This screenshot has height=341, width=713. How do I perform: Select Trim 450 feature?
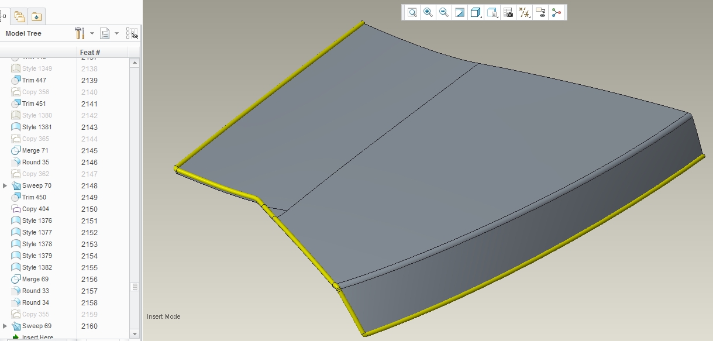pos(34,197)
